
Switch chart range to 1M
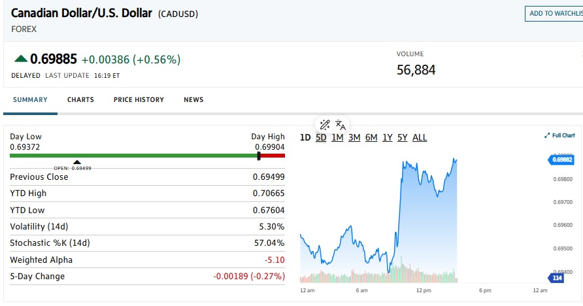(x=337, y=137)
